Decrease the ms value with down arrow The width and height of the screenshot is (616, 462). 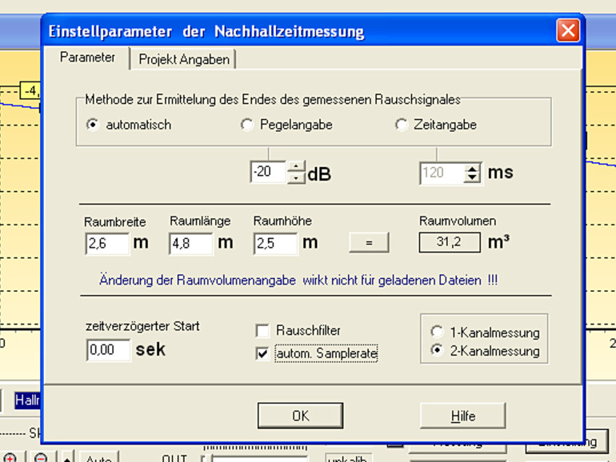pyautogui.click(x=472, y=178)
